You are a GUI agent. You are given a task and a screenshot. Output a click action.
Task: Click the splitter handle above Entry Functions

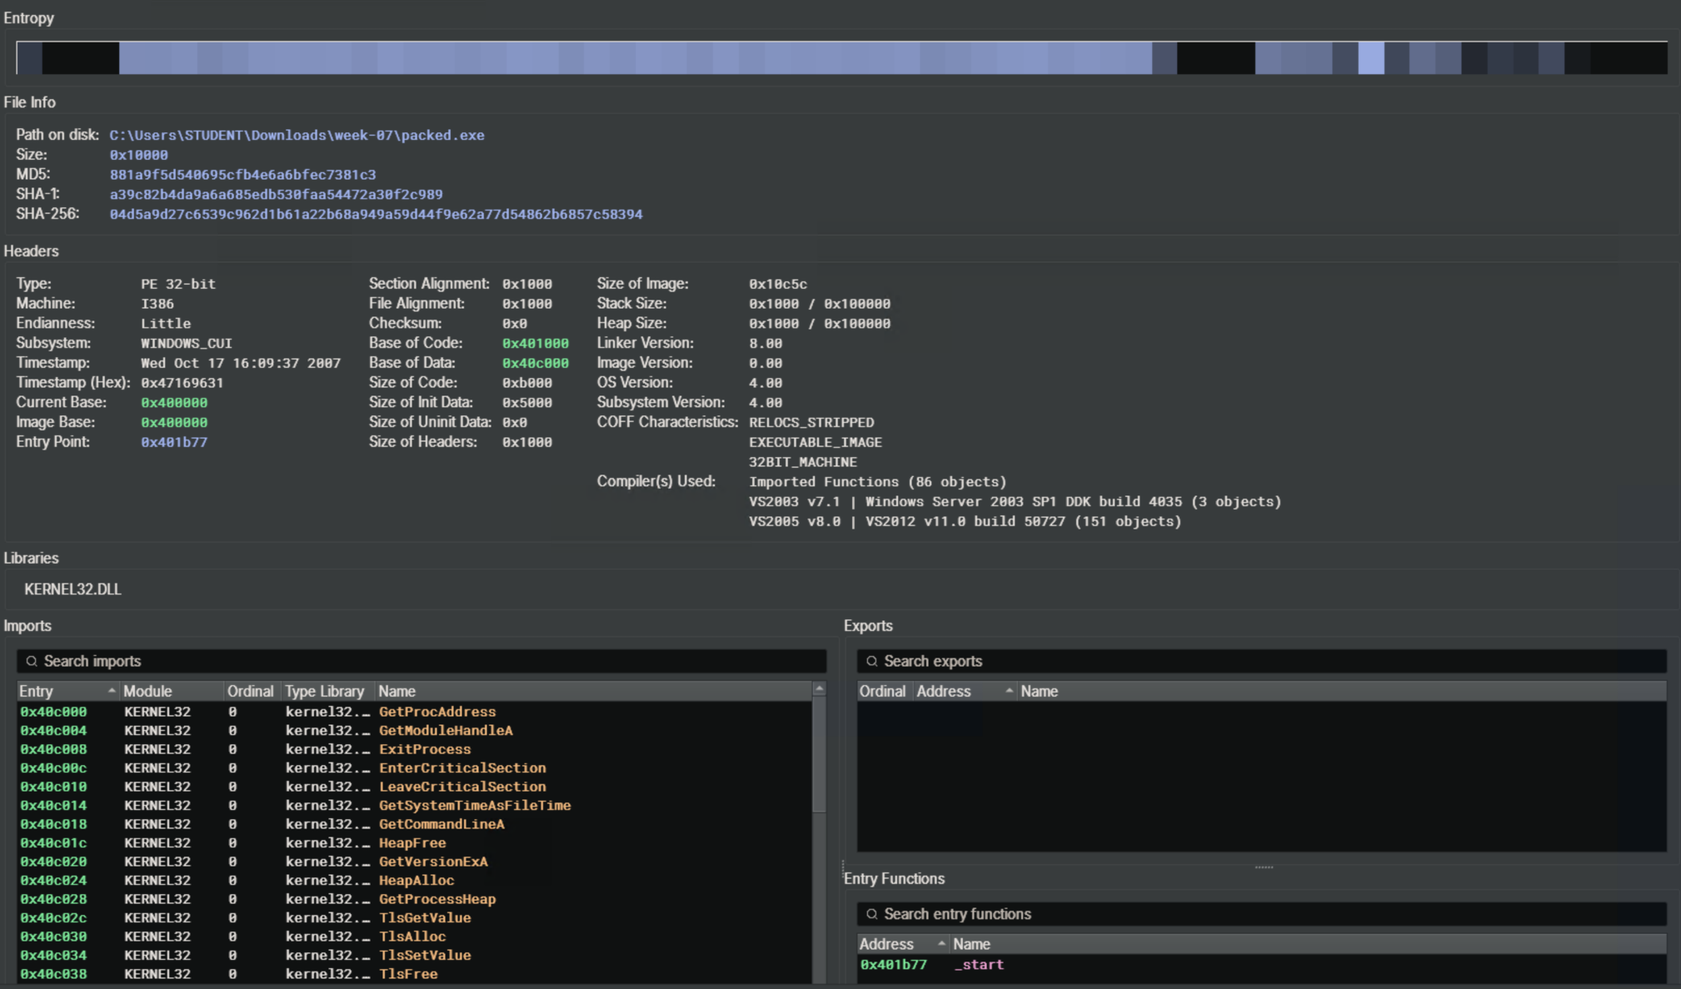[1263, 867]
